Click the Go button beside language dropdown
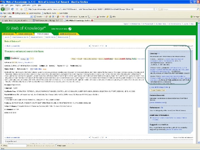Image resolution: width=200 pixels, height=150 pixels. click(32, 59)
